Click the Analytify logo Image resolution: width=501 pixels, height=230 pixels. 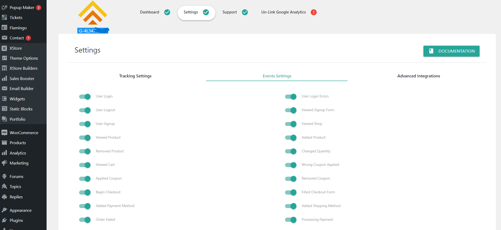pos(93,13)
